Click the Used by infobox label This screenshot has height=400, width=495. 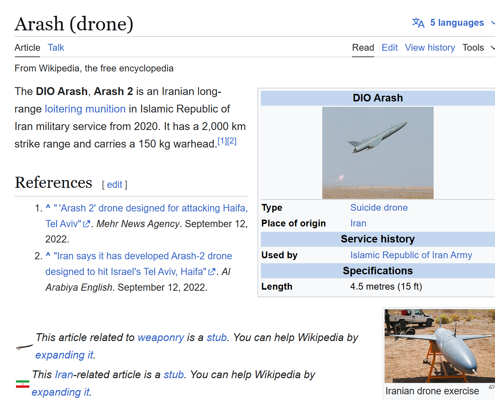click(279, 255)
